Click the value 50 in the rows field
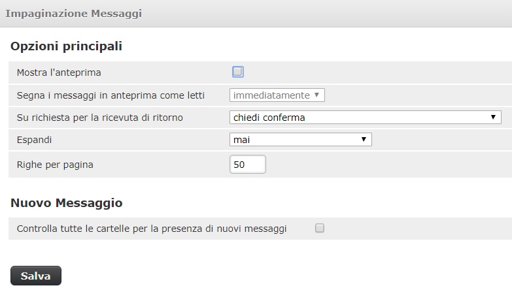This screenshot has width=512, height=290. (239, 165)
